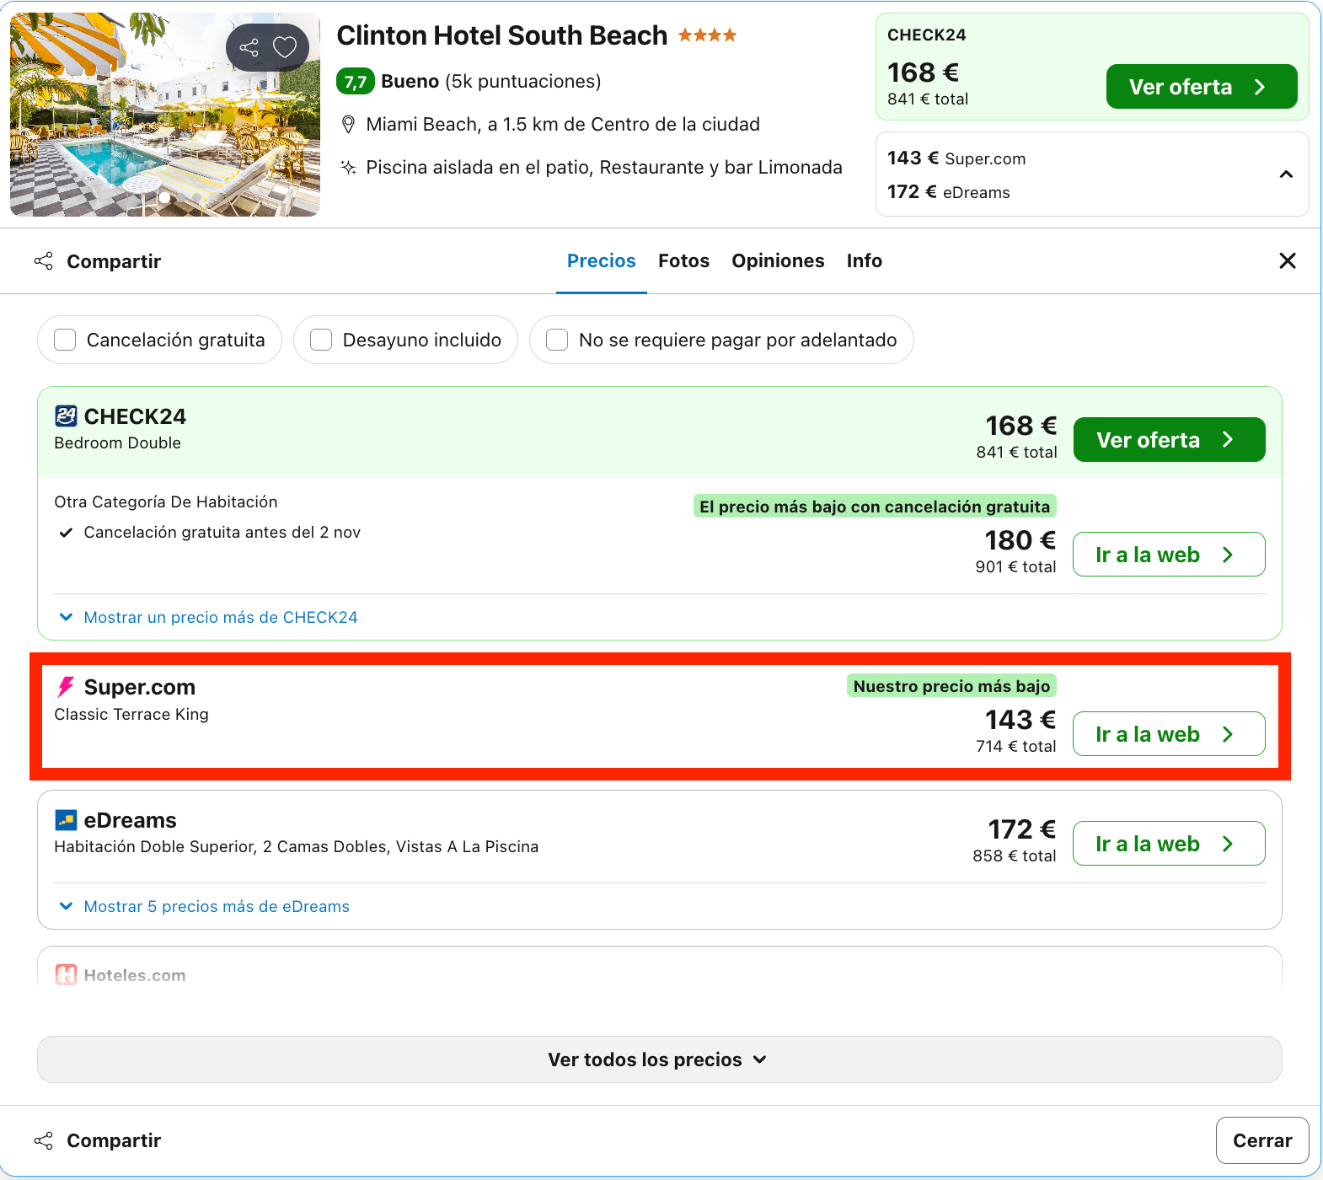The width and height of the screenshot is (1323, 1180).
Task: Enable the Desayuno incluido filter
Action: 321,340
